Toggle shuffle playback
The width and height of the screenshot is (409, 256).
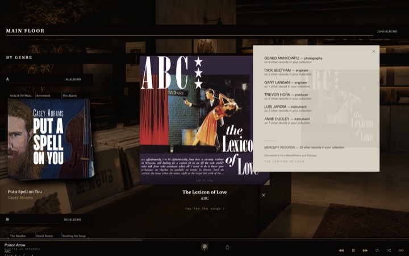pos(389,250)
